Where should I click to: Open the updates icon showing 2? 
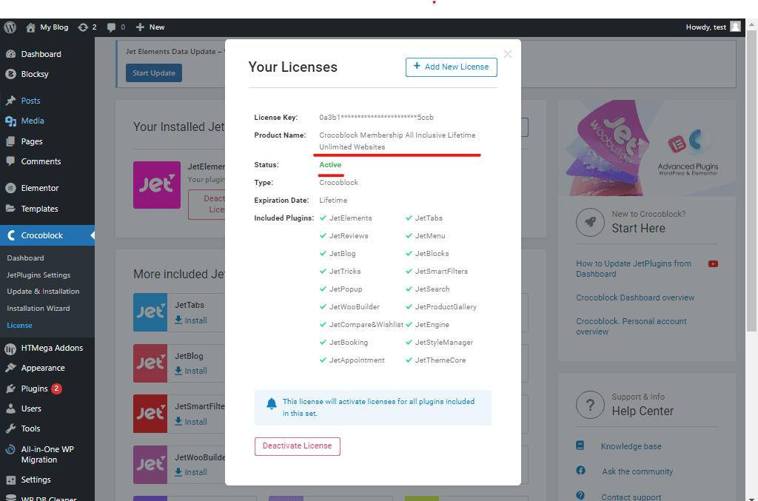click(83, 27)
